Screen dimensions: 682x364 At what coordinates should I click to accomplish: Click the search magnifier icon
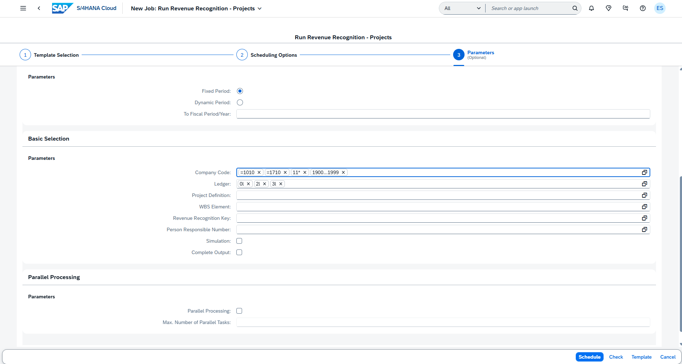575,8
